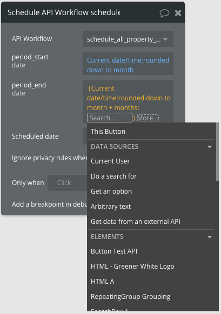Screen dimensions: 221x314
Task: Collapse the DATA SOURCES section arrow
Action: (x=210, y=147)
